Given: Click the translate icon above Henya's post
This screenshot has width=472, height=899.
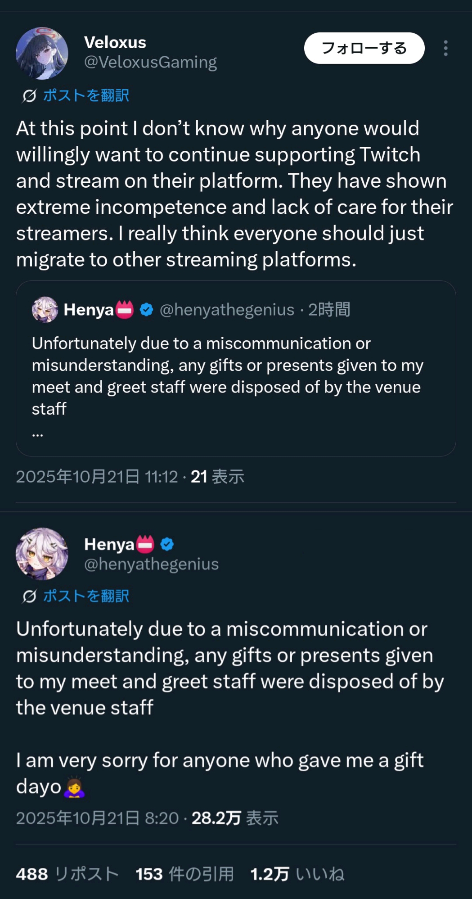Looking at the screenshot, I should pos(29,596).
